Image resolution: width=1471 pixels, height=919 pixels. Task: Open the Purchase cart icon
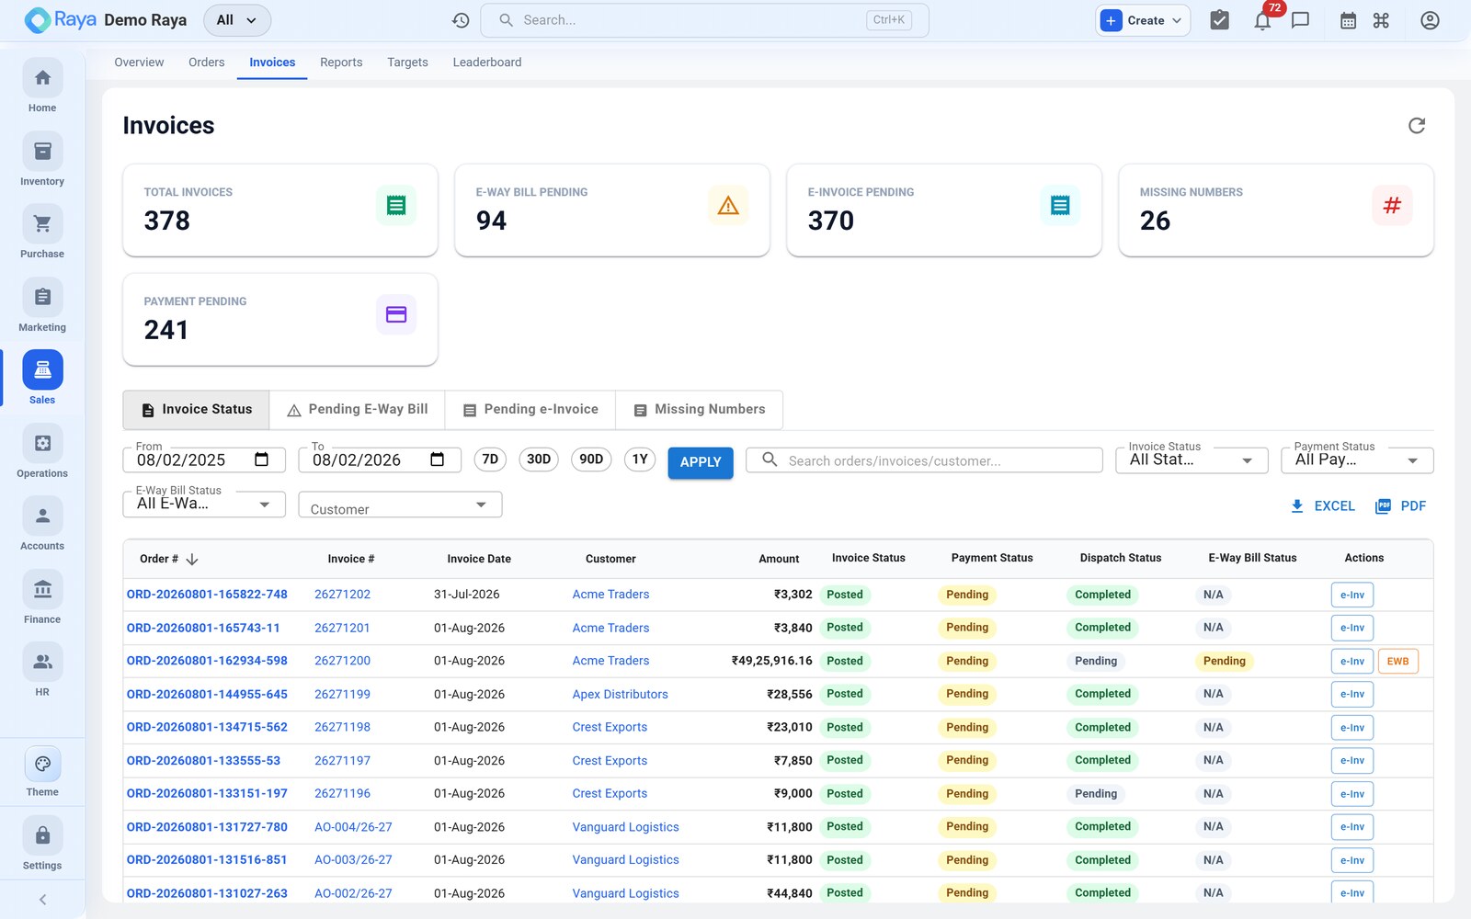point(42,224)
